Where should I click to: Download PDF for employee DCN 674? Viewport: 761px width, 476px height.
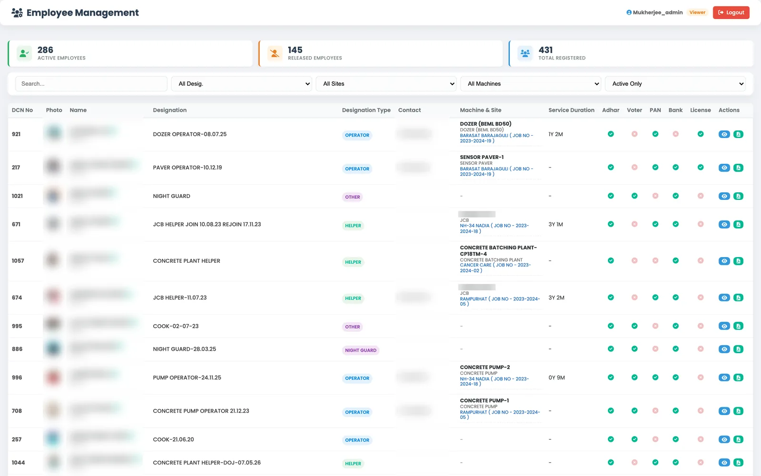coord(738,297)
